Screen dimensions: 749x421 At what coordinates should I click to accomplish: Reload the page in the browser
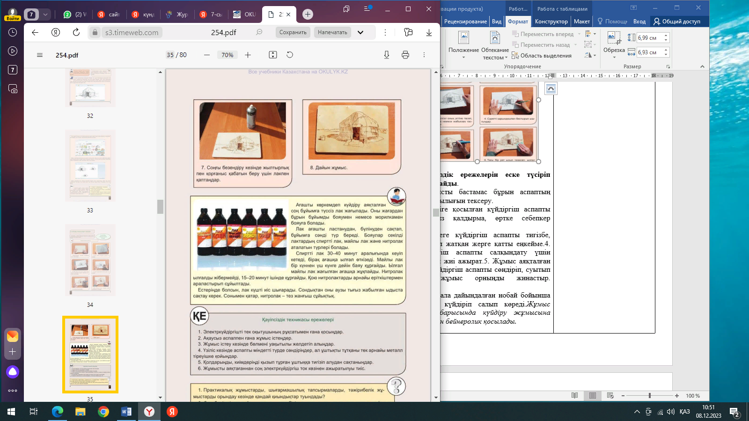tap(76, 32)
